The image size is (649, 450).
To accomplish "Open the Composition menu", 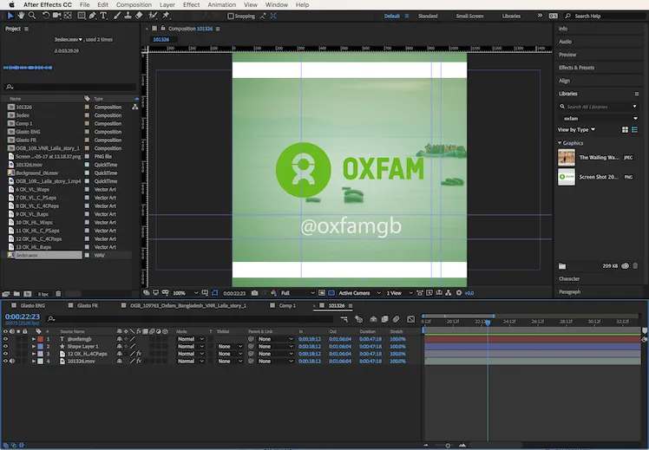I will [134, 4].
